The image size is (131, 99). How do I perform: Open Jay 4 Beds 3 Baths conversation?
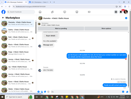[18, 68]
